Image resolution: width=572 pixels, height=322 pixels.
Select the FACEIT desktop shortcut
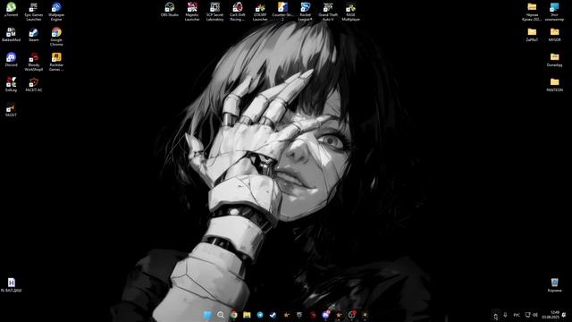coord(11,109)
